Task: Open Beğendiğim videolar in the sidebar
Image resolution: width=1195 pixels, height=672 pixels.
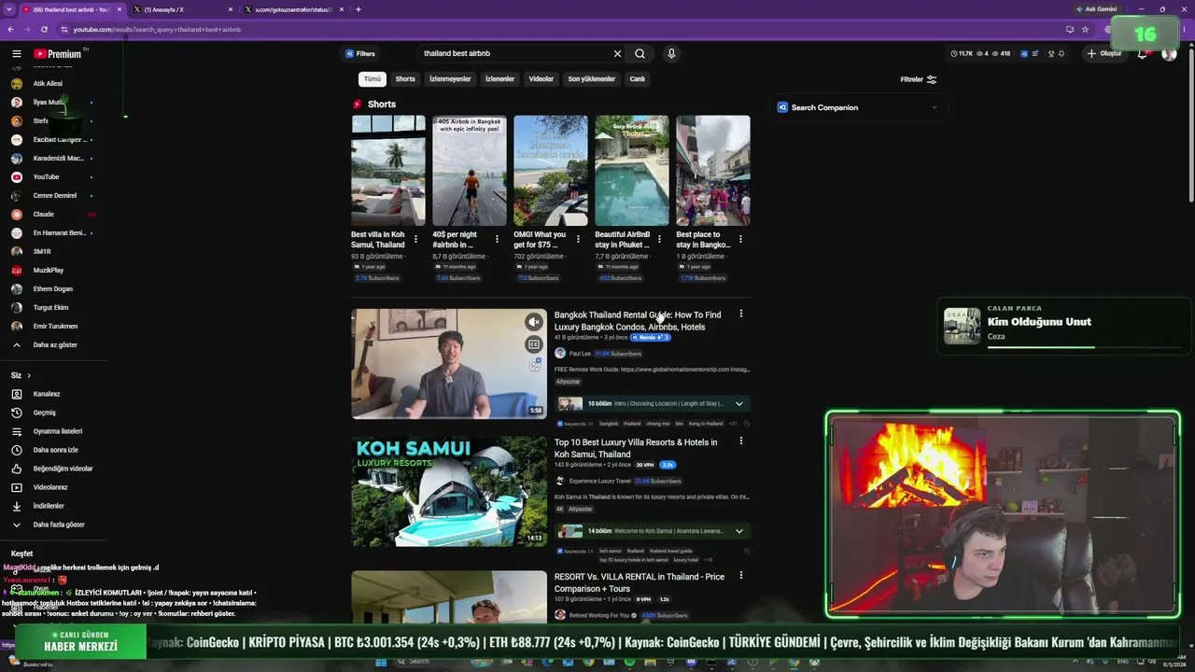Action: 63,469
